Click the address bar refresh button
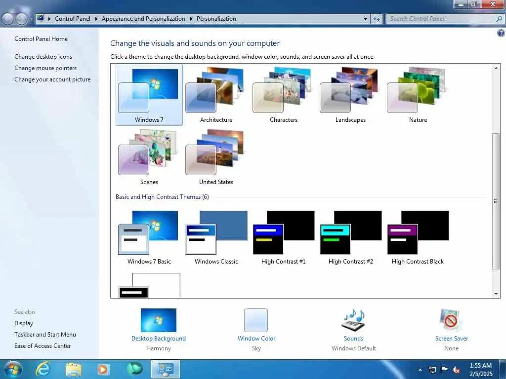This screenshot has height=379, width=506. tap(376, 19)
